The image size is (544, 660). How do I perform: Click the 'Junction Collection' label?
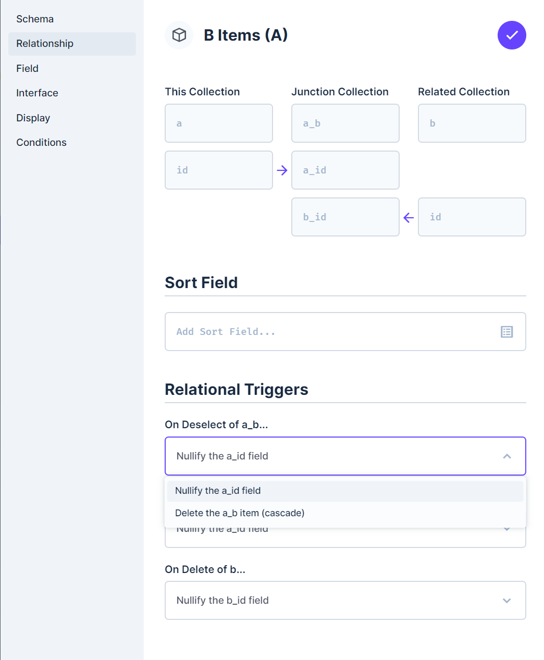click(x=340, y=92)
